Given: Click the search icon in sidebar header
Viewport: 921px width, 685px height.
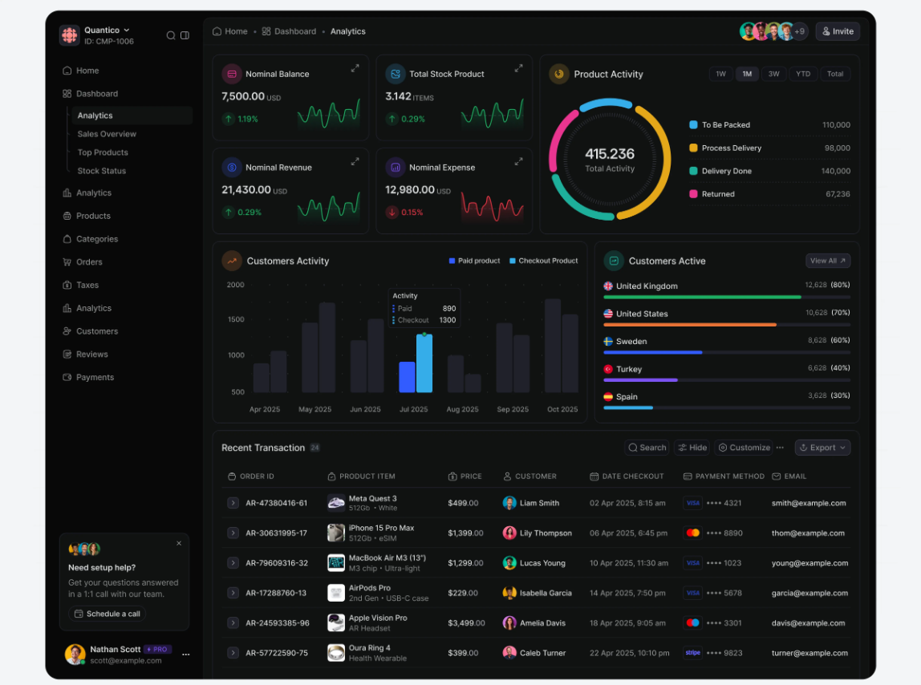Looking at the screenshot, I should 171,35.
